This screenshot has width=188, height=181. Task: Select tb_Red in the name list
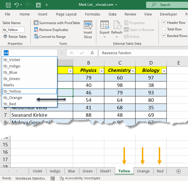click(x=30, y=104)
